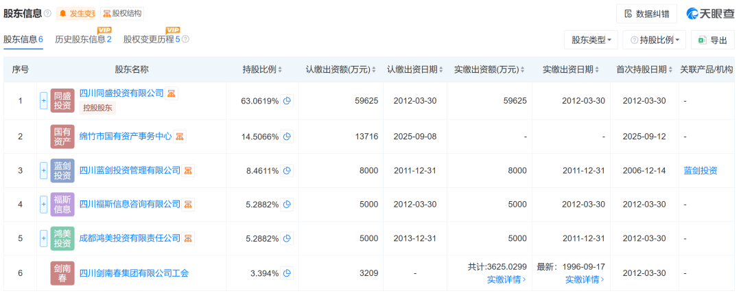Open 四川蓝剑投资管理有限公司 link

coord(130,170)
